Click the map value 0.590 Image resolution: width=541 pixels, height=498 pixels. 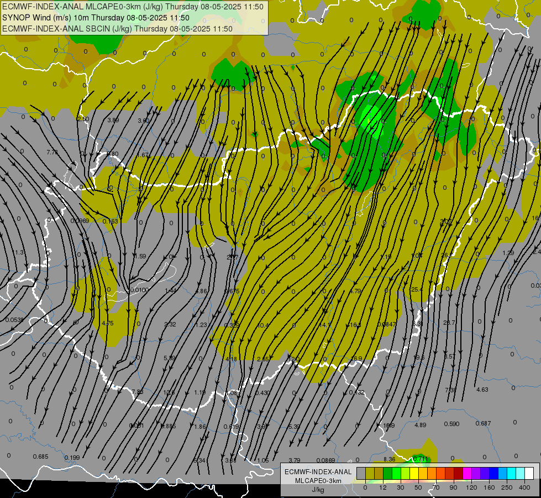coord(451,424)
